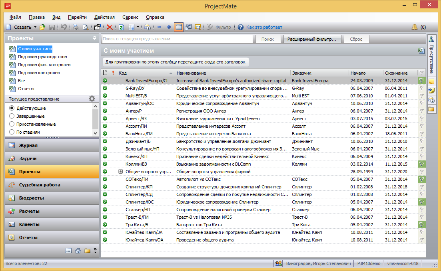441x271 pixels.
Task: Open the 'Действия' menu
Action: click(x=104, y=17)
